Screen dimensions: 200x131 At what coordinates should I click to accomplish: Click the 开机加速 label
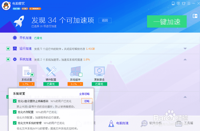25,38
